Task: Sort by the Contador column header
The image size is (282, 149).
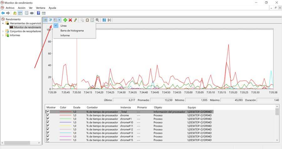Action: [92, 107]
